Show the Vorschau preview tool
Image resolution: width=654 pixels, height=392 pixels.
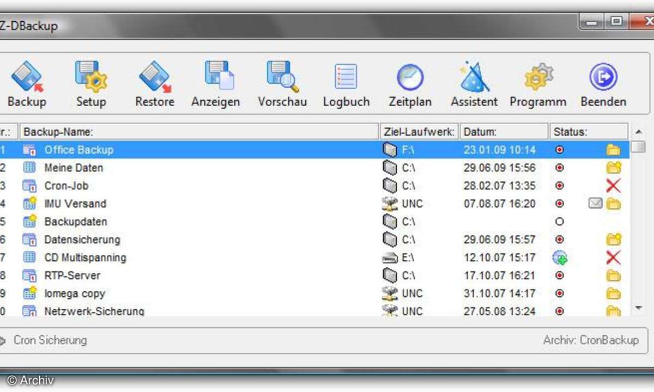point(282,84)
